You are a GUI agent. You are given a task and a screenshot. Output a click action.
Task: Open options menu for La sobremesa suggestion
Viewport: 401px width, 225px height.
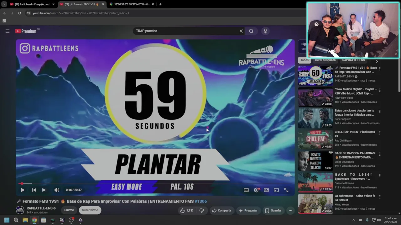pos(380,197)
